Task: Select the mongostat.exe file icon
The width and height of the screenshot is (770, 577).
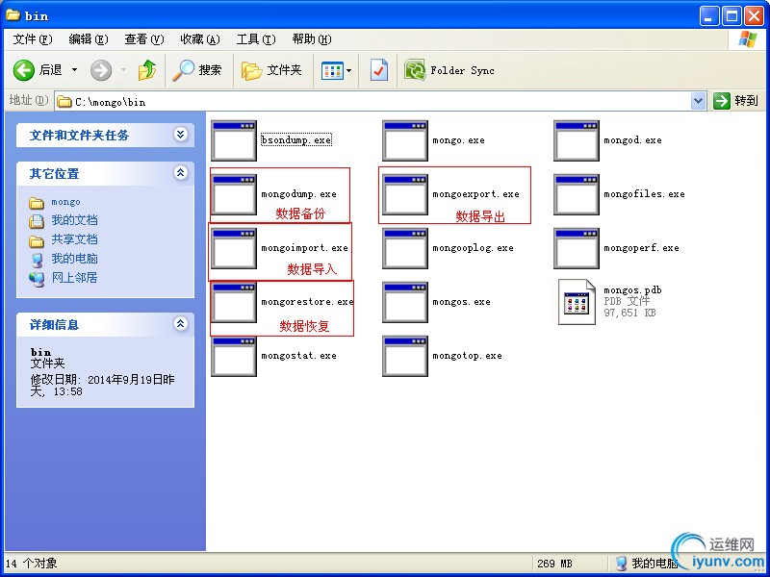Action: [x=234, y=357]
